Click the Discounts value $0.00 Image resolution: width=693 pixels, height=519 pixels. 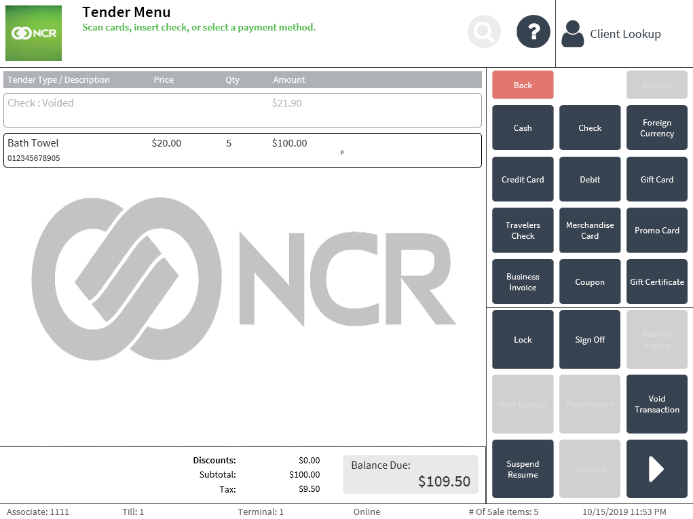[310, 460]
